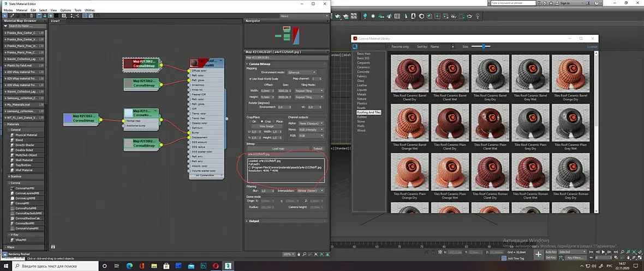Enable the Favorite only checkbox
The width and height of the screenshot is (644, 271).
pyautogui.click(x=389, y=47)
